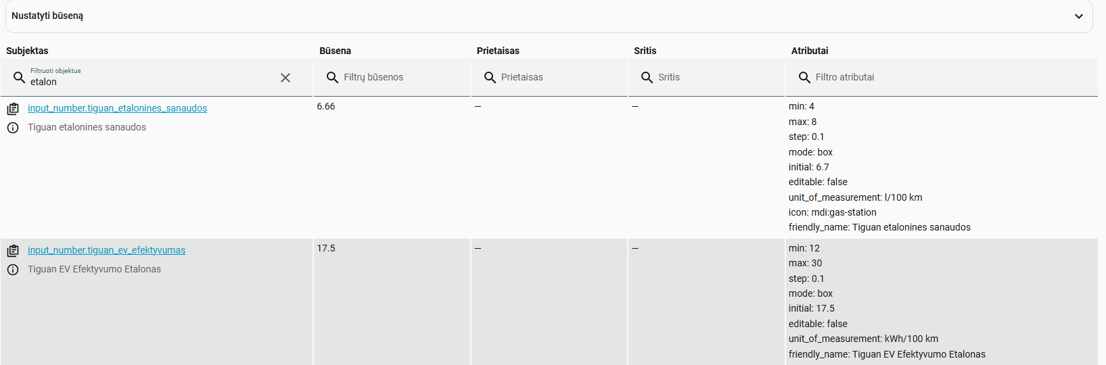
Task: Copy the tiguan_ev_efektyvumas entity ID
Action: (x=13, y=251)
